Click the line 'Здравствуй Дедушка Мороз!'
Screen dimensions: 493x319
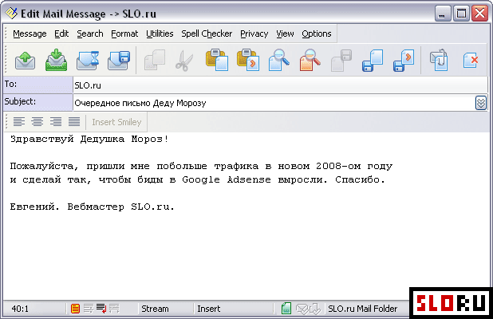coord(89,139)
